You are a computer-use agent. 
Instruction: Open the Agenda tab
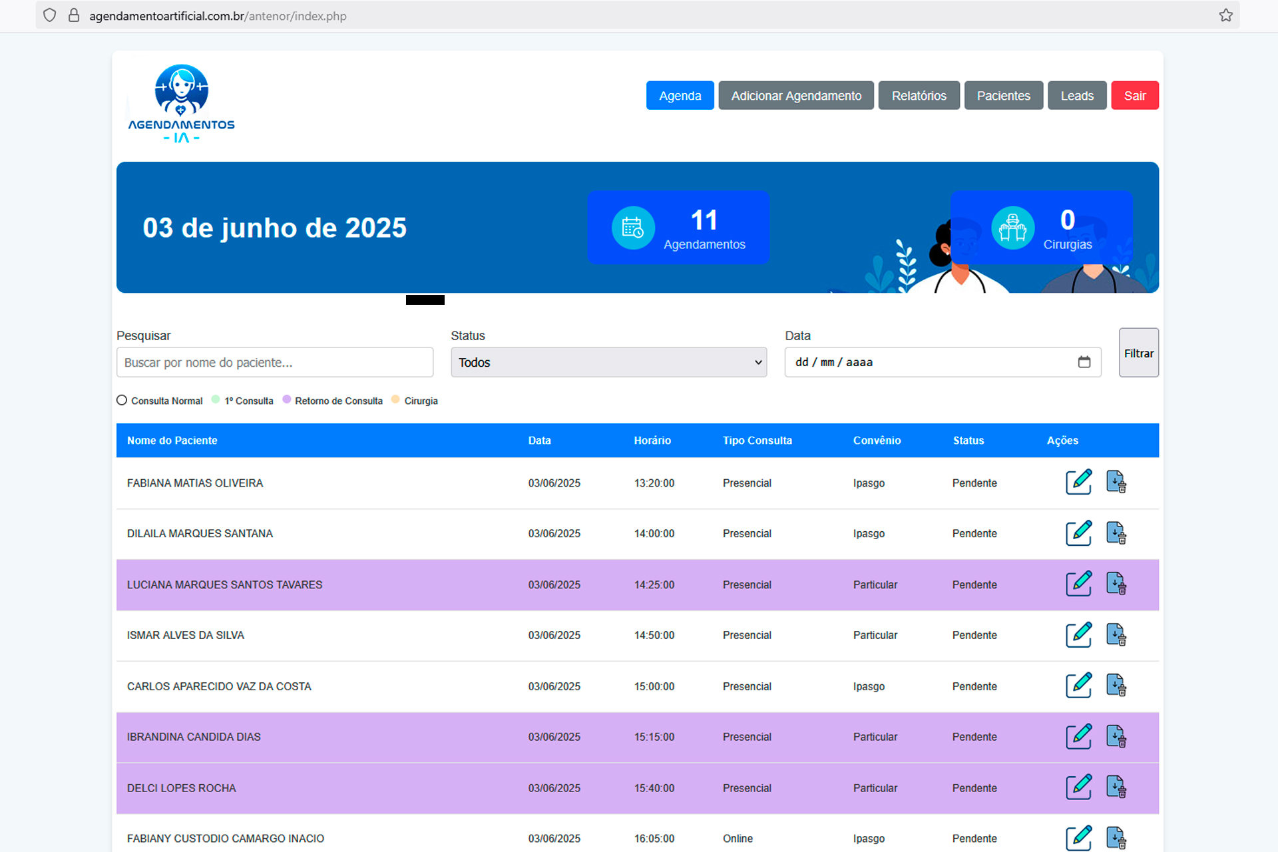[680, 95]
